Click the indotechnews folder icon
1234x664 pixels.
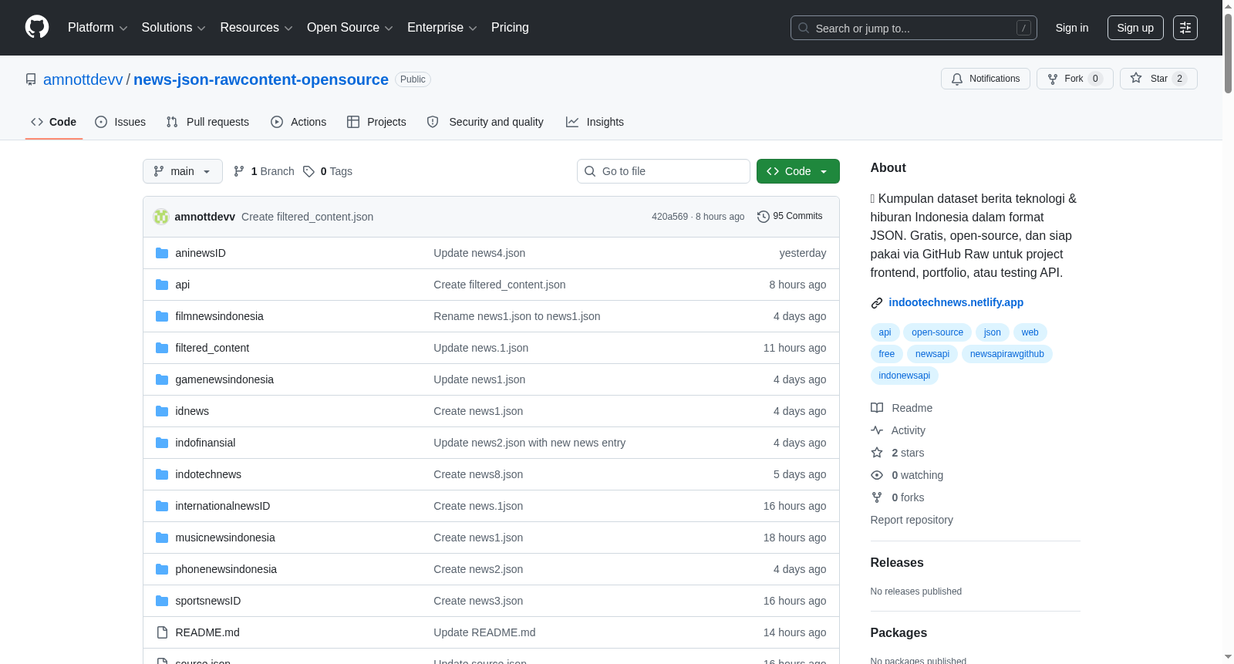click(x=162, y=474)
